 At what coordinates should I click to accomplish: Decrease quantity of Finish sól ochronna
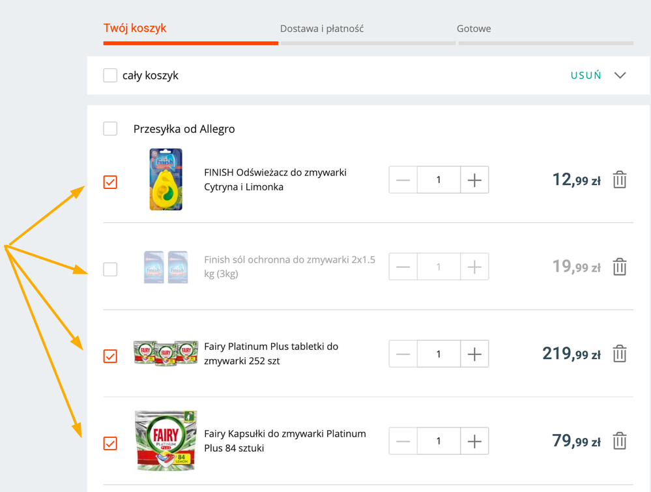[403, 267]
